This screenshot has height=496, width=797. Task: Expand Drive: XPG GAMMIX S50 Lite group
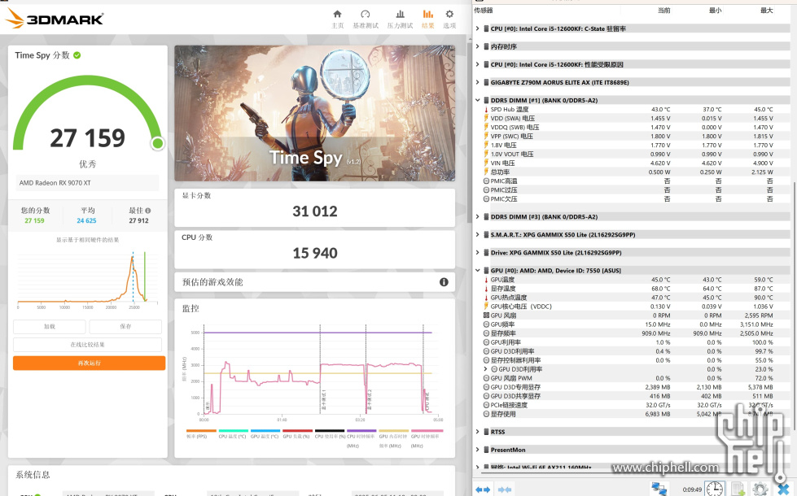(x=477, y=252)
